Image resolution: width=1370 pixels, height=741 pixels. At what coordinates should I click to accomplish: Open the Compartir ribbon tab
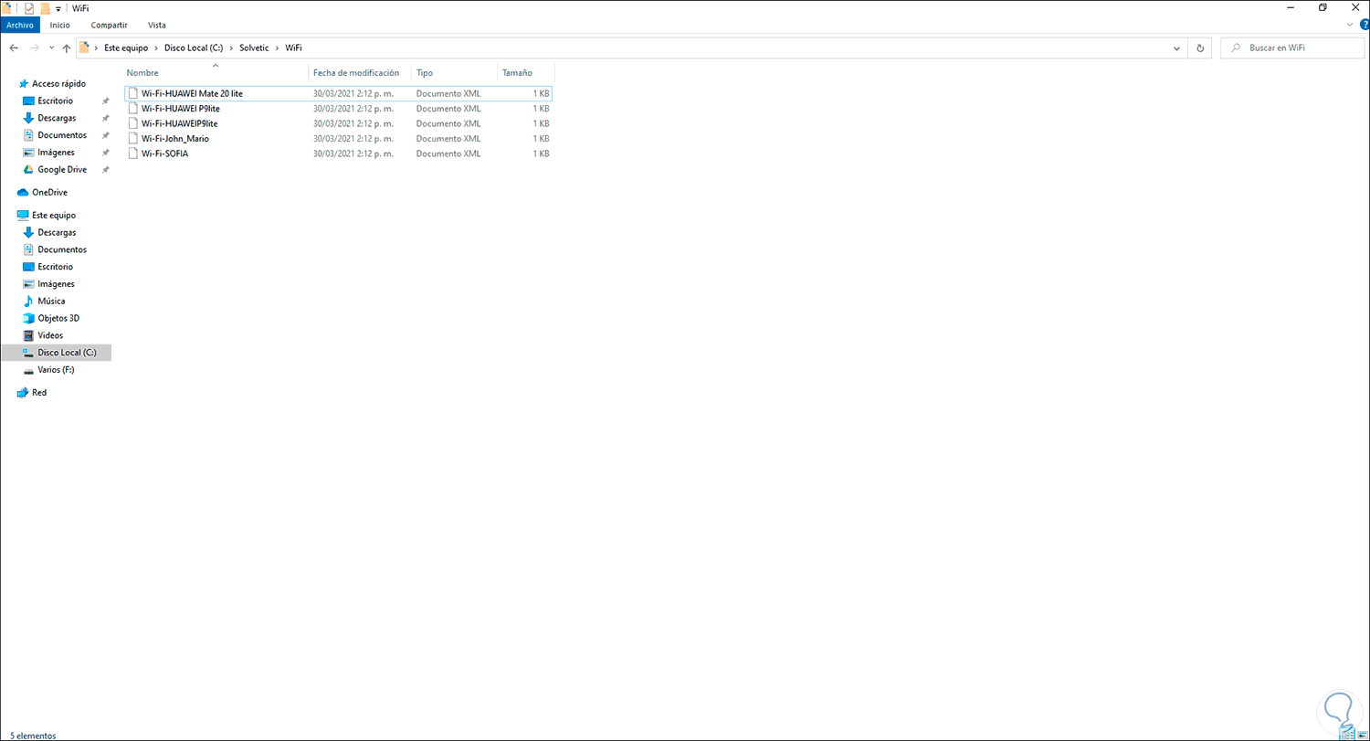109,25
